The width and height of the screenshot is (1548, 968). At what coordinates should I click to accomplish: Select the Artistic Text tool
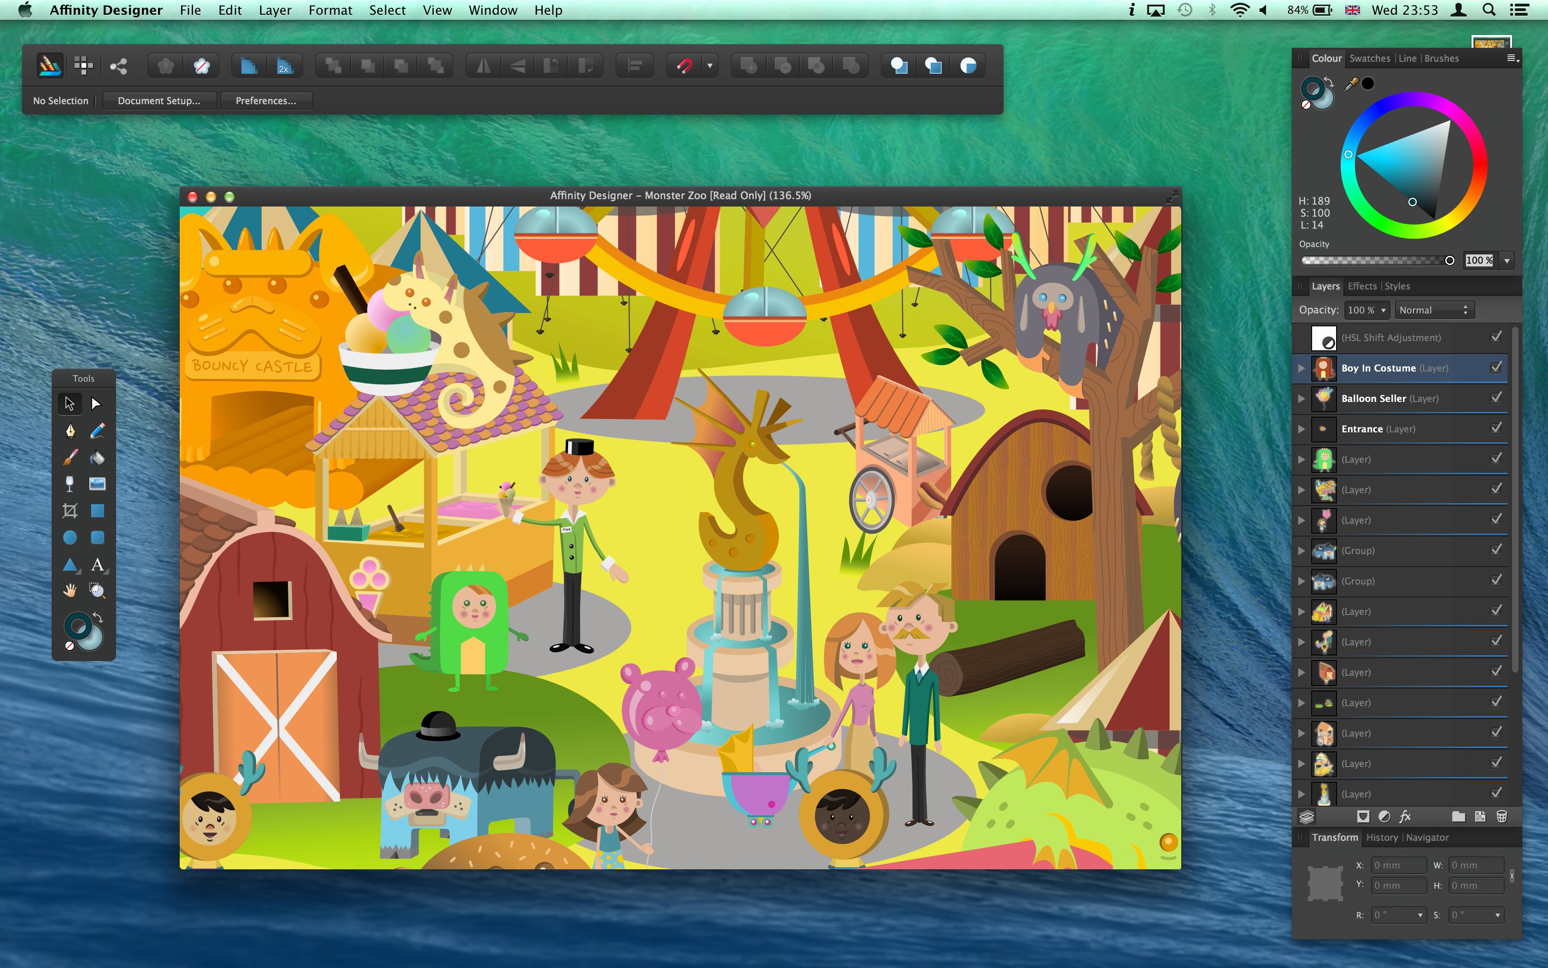click(97, 565)
